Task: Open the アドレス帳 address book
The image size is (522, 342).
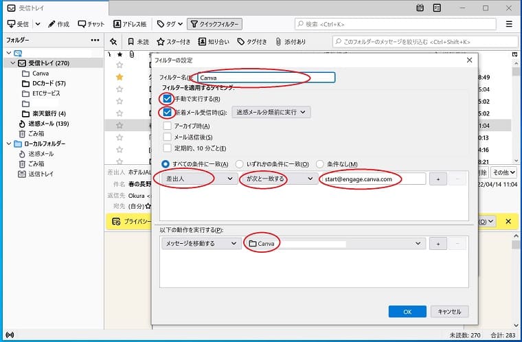Action: pos(130,24)
